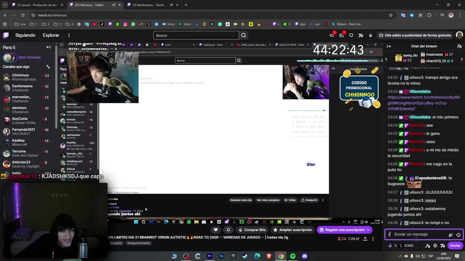Open chat community users icon
Viewport: 465px width, 261px height.
459,46
